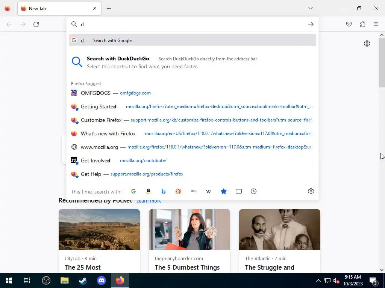This screenshot has height=288, width=385.
Task: Click the Back navigation arrow
Action: [x=9, y=24]
